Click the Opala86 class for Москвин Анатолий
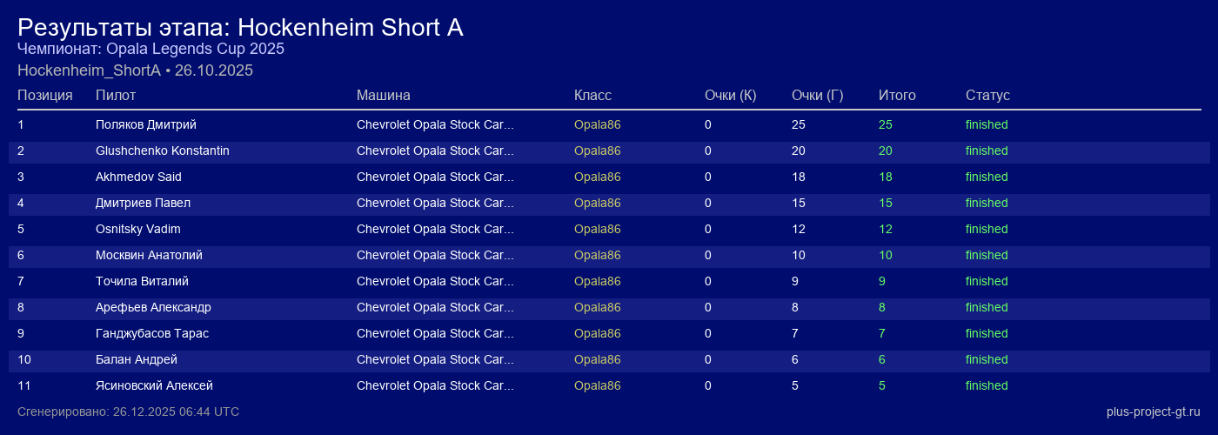The width and height of the screenshot is (1218, 435). pyautogui.click(x=598, y=255)
